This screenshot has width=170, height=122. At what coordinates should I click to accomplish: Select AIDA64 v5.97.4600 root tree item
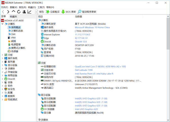click(12, 21)
